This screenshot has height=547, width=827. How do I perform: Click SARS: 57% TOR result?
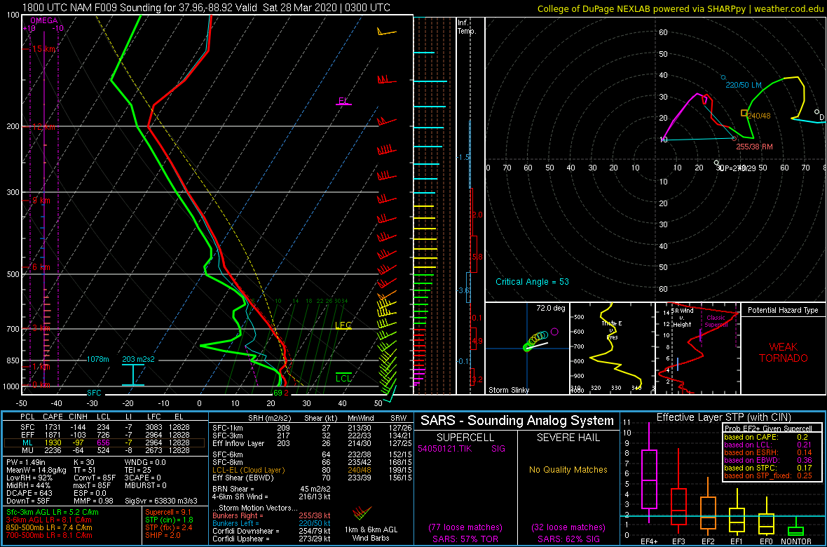coord(467,539)
